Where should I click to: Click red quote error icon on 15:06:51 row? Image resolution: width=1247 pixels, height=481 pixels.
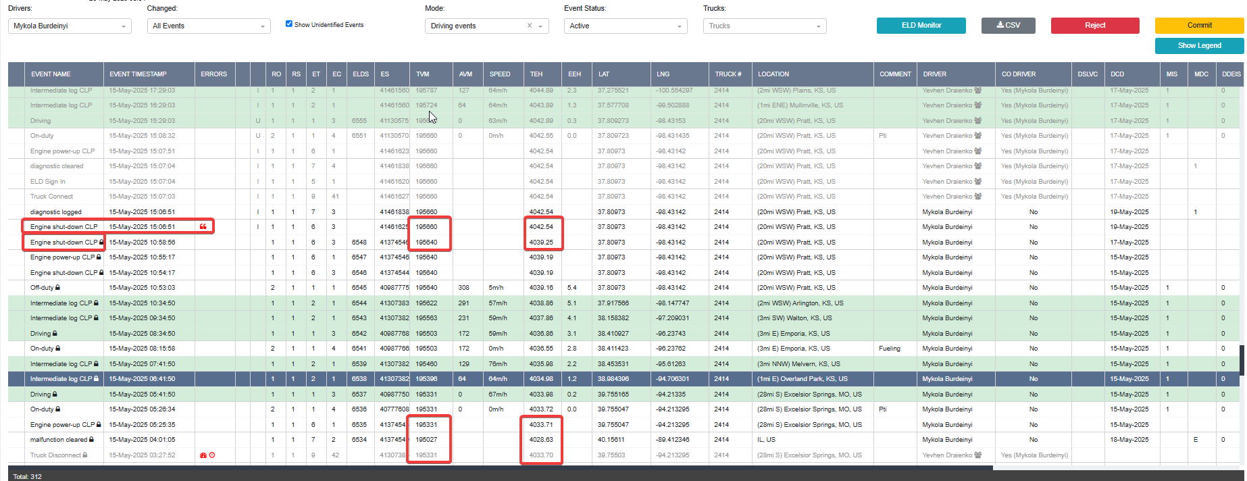(x=203, y=227)
